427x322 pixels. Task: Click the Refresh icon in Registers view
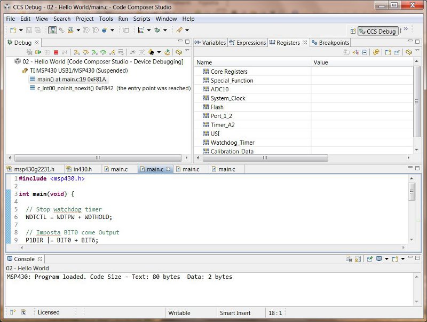click(x=409, y=52)
